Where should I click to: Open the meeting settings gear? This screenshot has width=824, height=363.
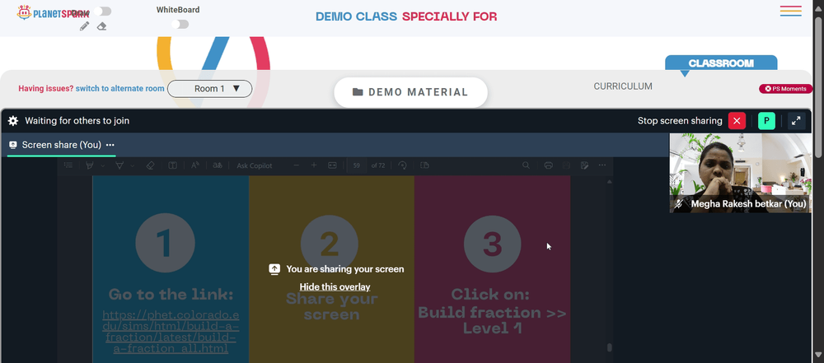coord(13,121)
